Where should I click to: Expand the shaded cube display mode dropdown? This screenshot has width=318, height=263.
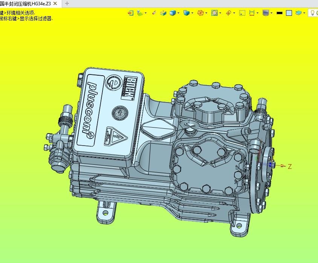tap(179, 13)
